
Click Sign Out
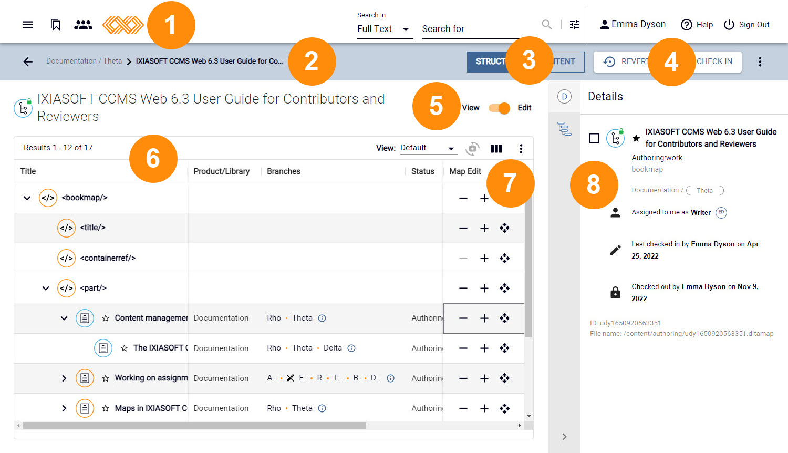(746, 25)
